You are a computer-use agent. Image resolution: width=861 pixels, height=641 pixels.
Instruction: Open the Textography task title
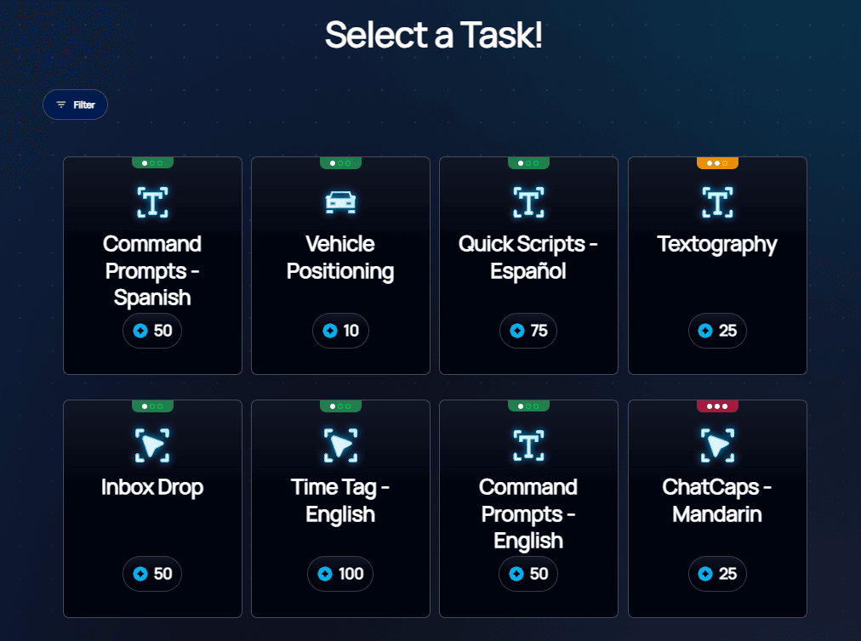point(717,245)
